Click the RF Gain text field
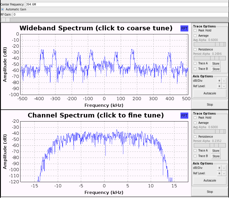This screenshot has width=229, height=198. (120, 14)
